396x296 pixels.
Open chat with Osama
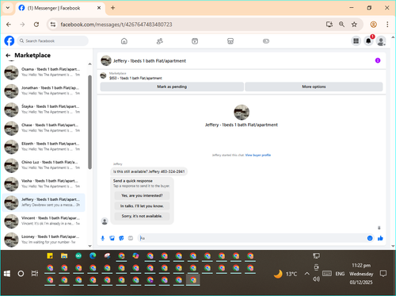pos(44,72)
